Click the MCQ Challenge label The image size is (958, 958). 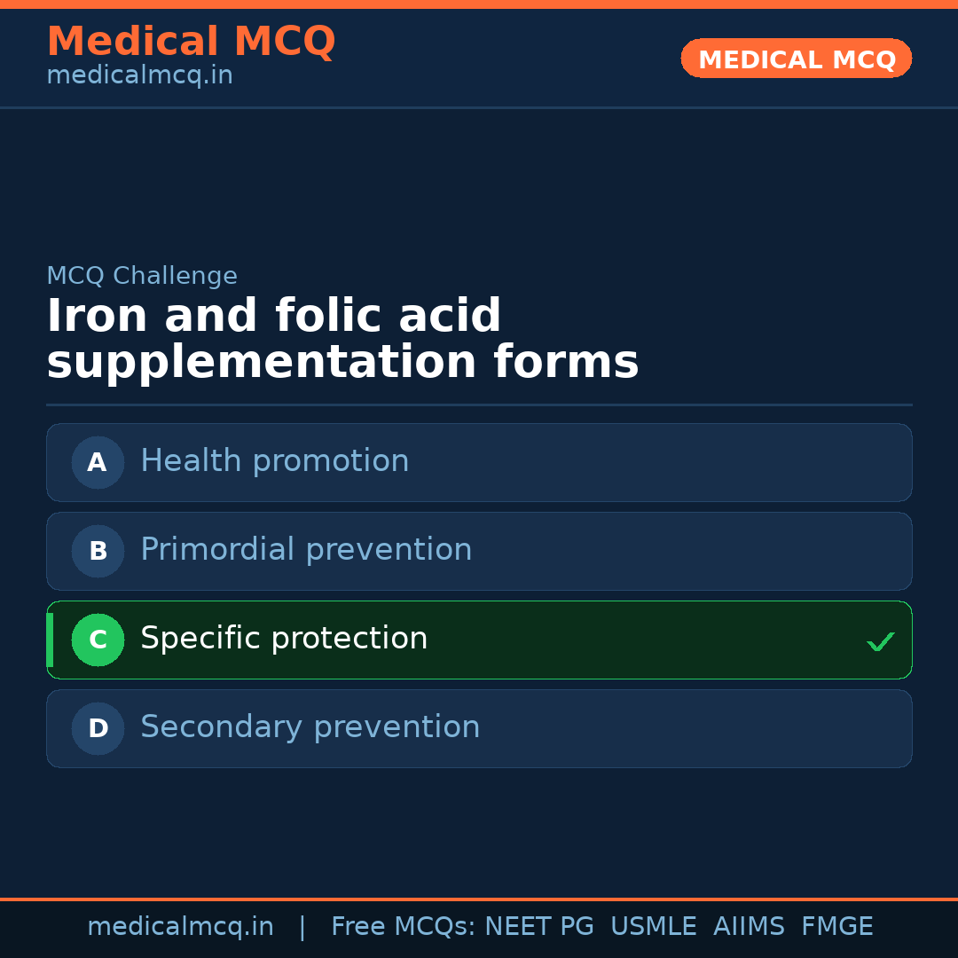coord(142,276)
